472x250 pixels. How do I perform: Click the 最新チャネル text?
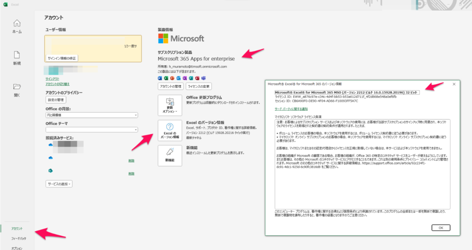click(x=194, y=138)
